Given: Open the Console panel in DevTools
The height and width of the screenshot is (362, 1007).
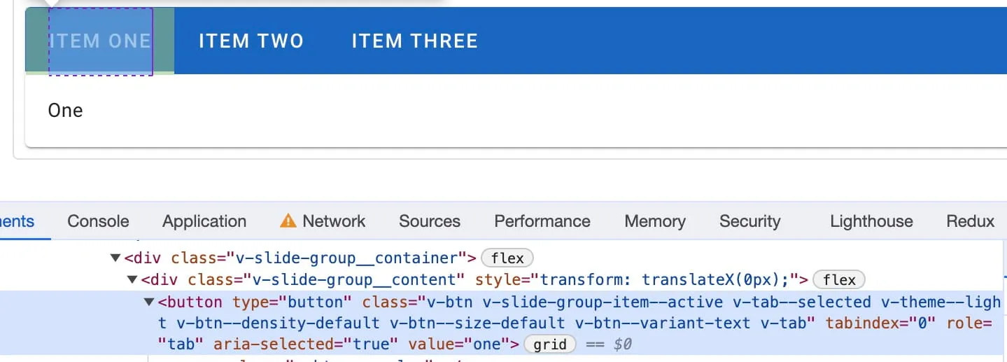Looking at the screenshot, I should (x=98, y=221).
